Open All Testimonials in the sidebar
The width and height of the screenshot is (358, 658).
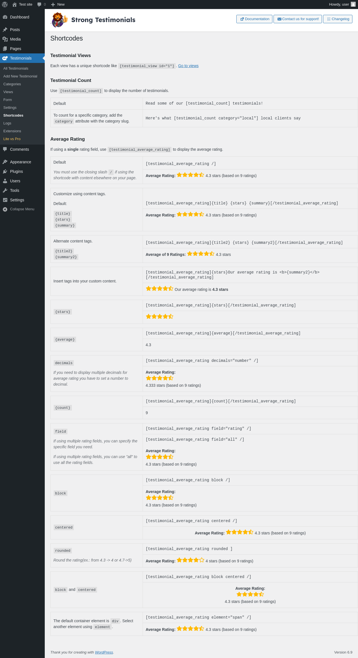point(16,69)
